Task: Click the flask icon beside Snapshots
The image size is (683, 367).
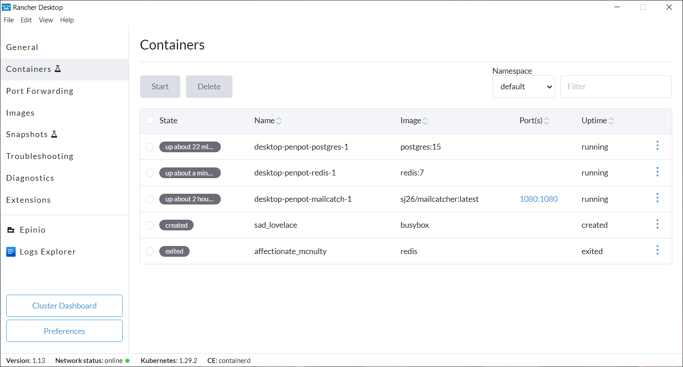Action: (x=54, y=134)
